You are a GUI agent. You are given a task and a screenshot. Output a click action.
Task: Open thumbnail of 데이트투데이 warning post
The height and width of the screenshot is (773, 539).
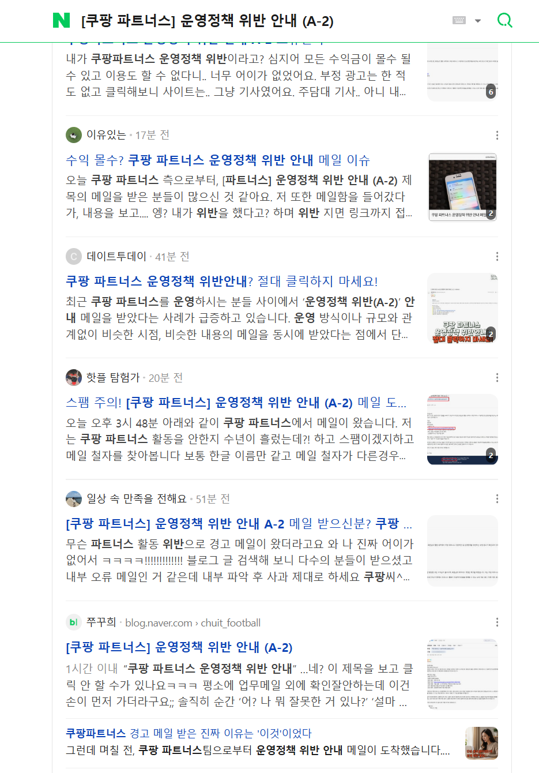[x=462, y=308]
